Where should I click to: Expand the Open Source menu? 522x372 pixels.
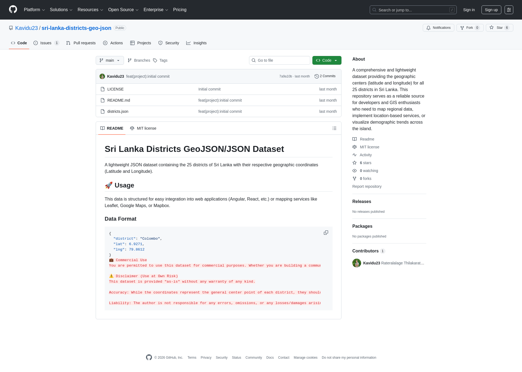pos(123,10)
